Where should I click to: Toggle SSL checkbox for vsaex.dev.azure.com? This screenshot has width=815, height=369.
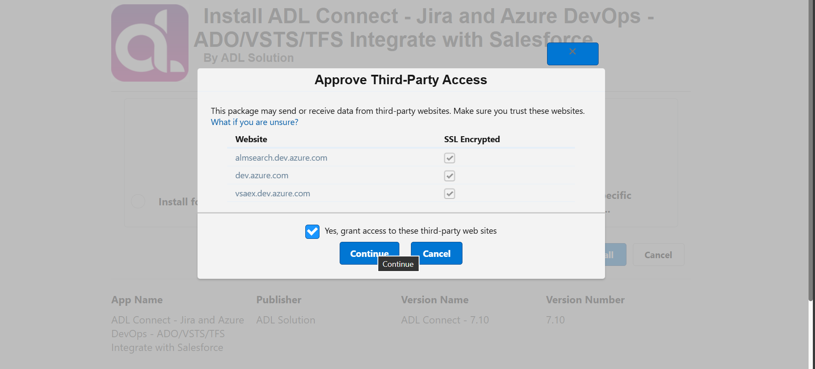(x=450, y=194)
